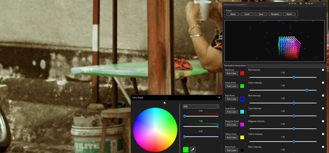This screenshot has height=153, width=329.
Task: Click the Reset preset button
Action: (289, 14)
